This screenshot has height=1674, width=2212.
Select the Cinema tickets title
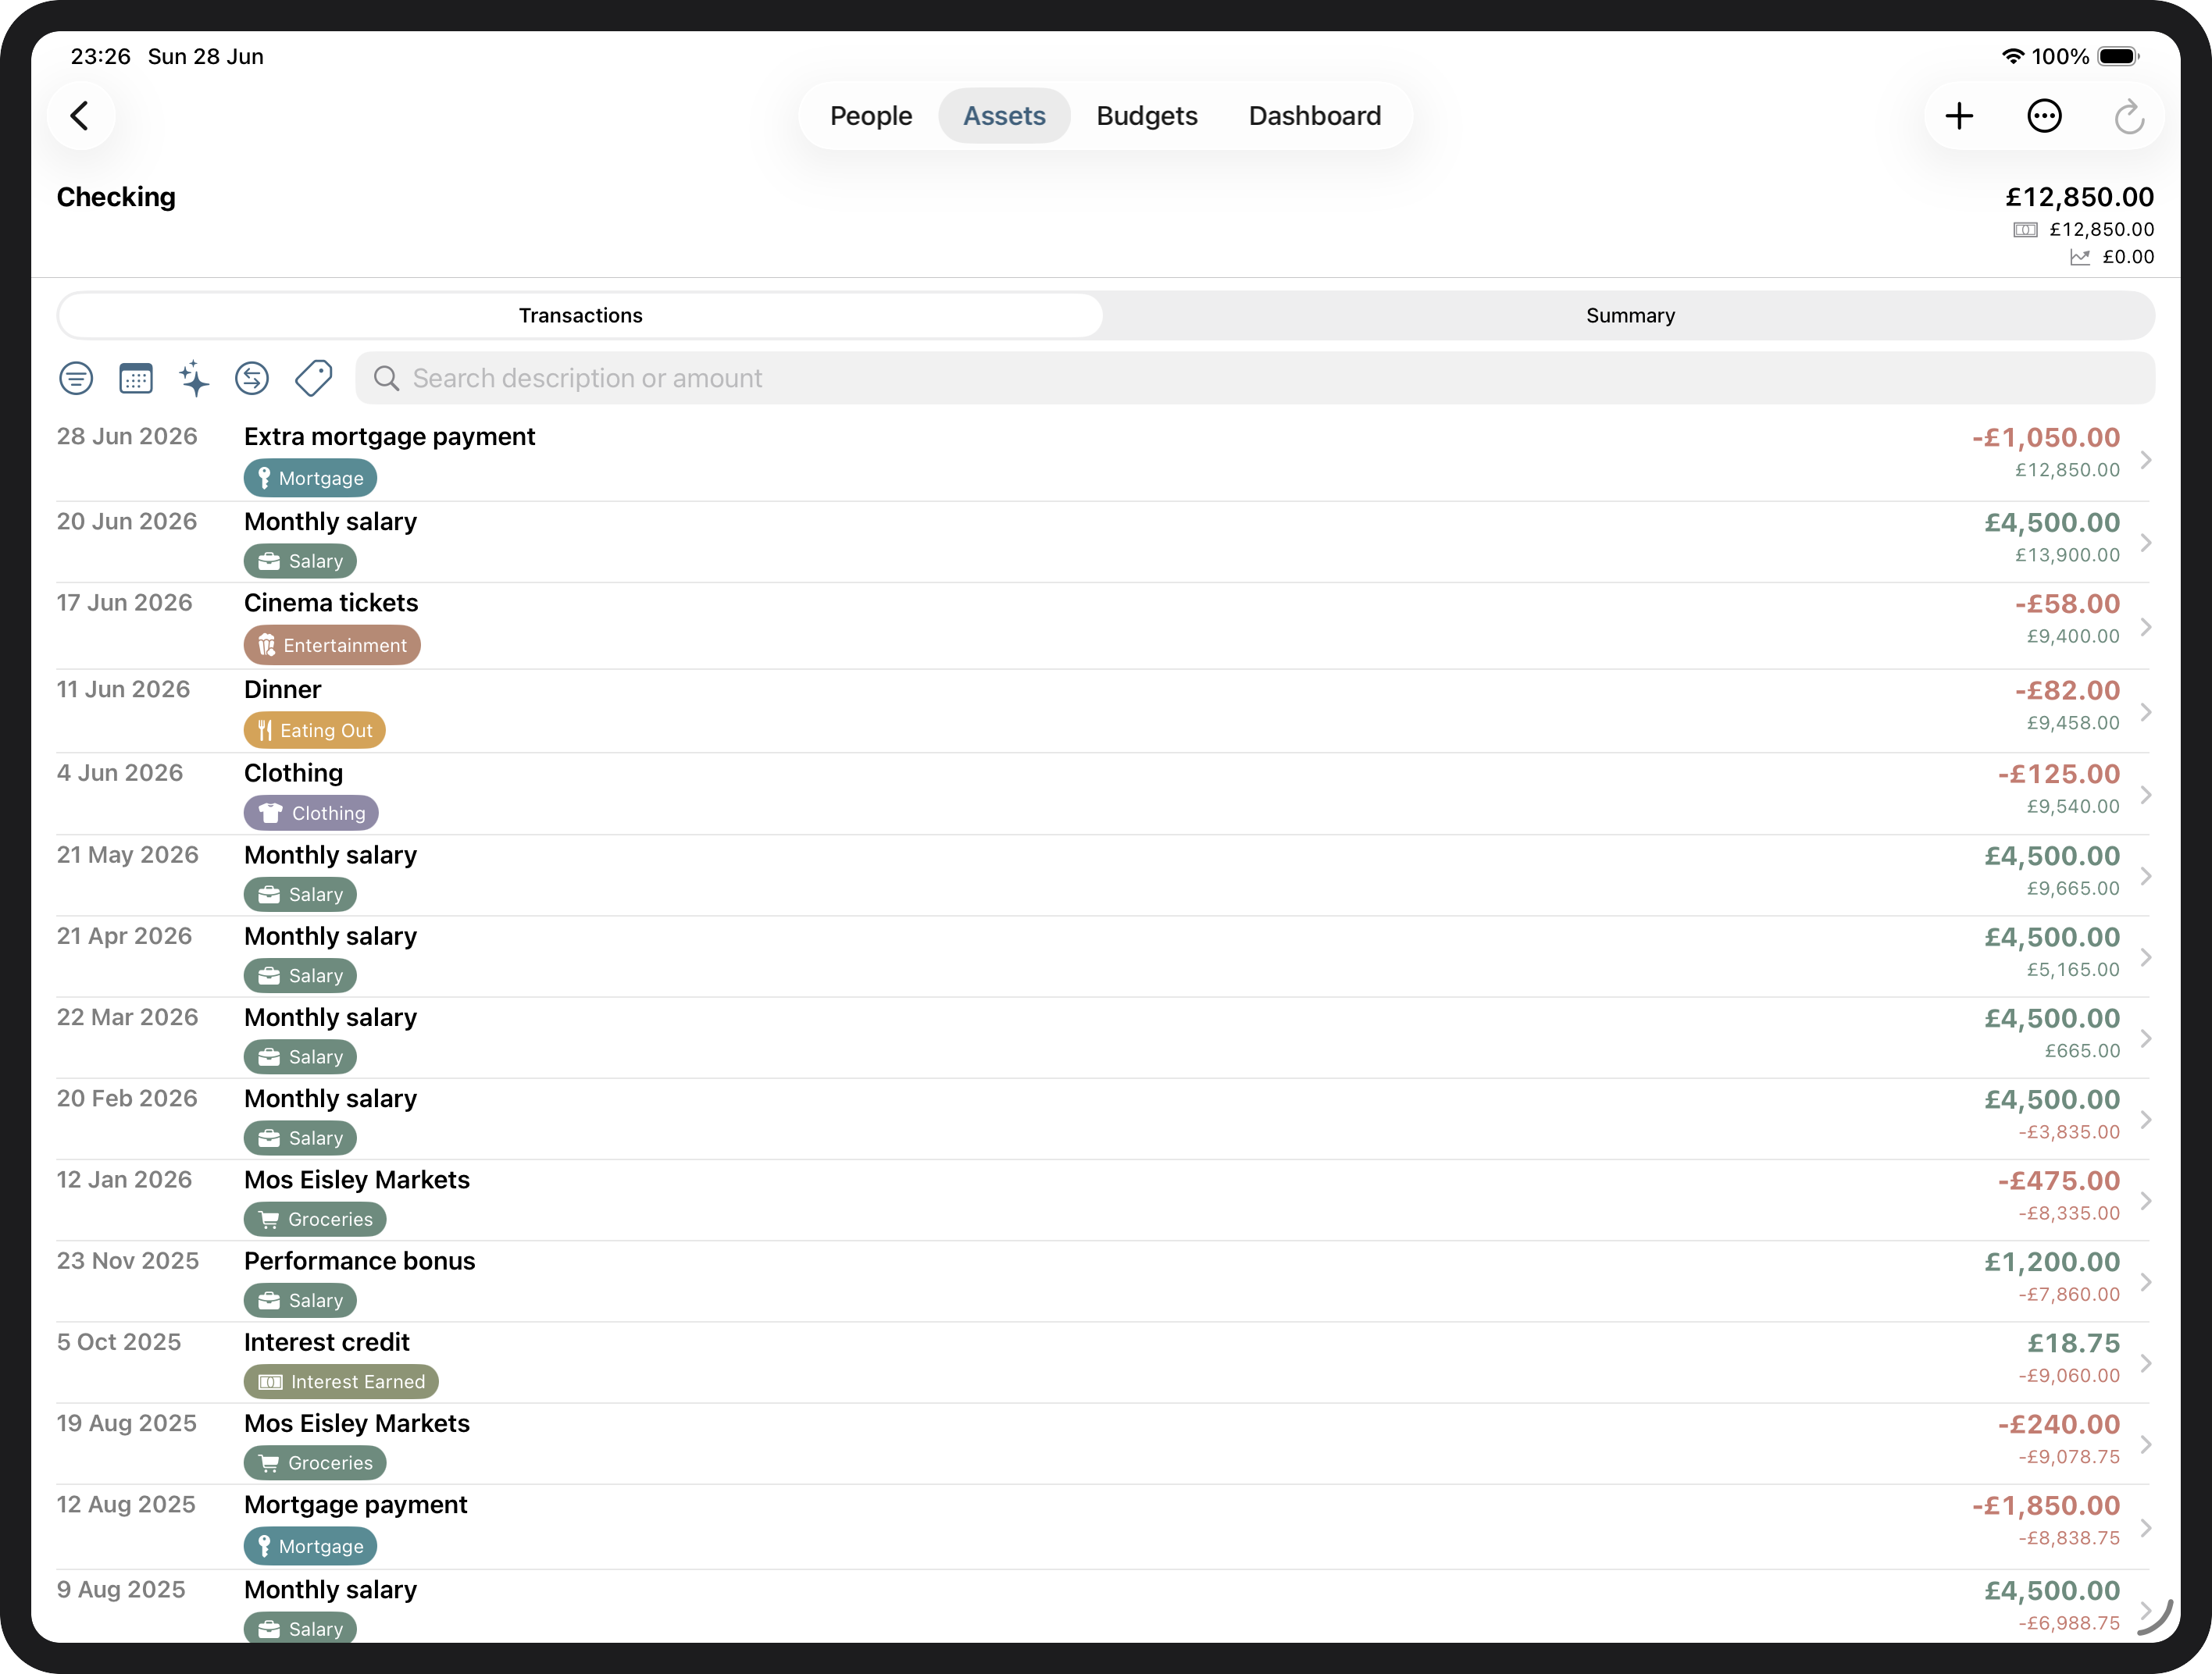331,603
